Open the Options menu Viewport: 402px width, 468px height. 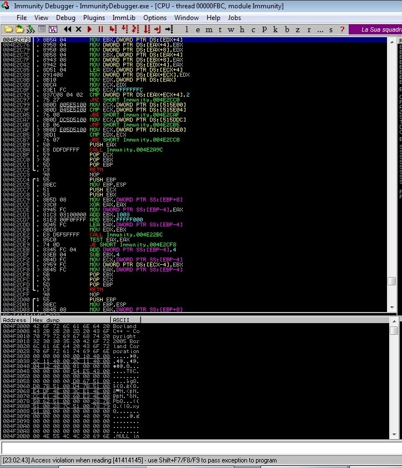pyautogui.click(x=155, y=18)
